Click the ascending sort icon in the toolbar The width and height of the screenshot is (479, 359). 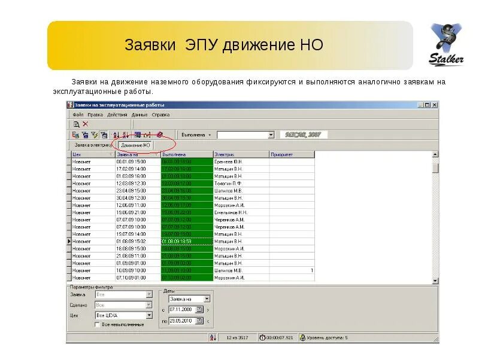[x=114, y=135]
